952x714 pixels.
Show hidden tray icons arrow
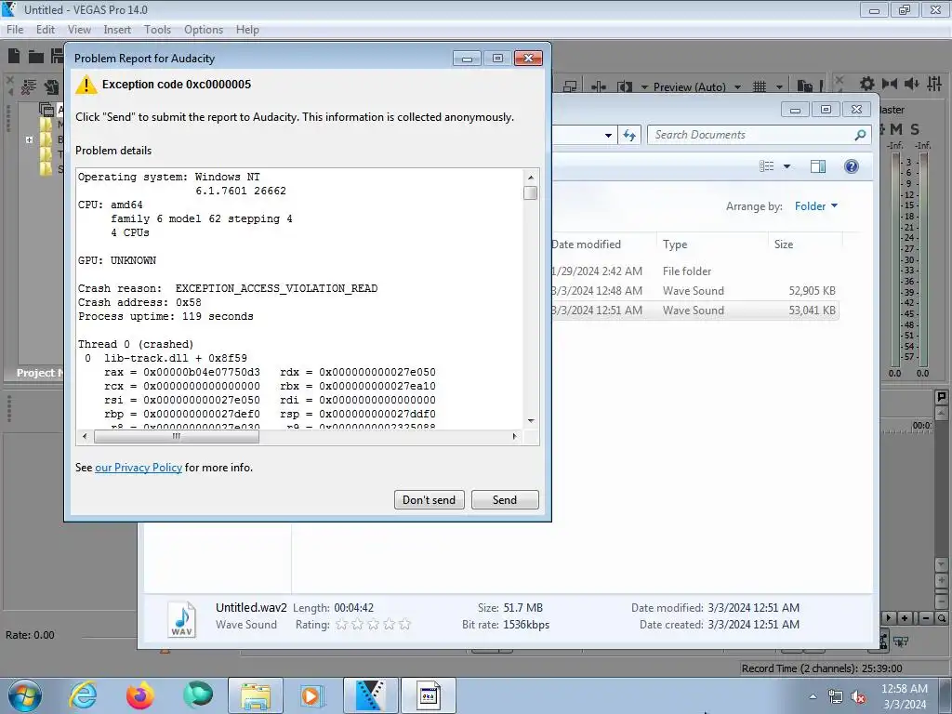pos(813,697)
